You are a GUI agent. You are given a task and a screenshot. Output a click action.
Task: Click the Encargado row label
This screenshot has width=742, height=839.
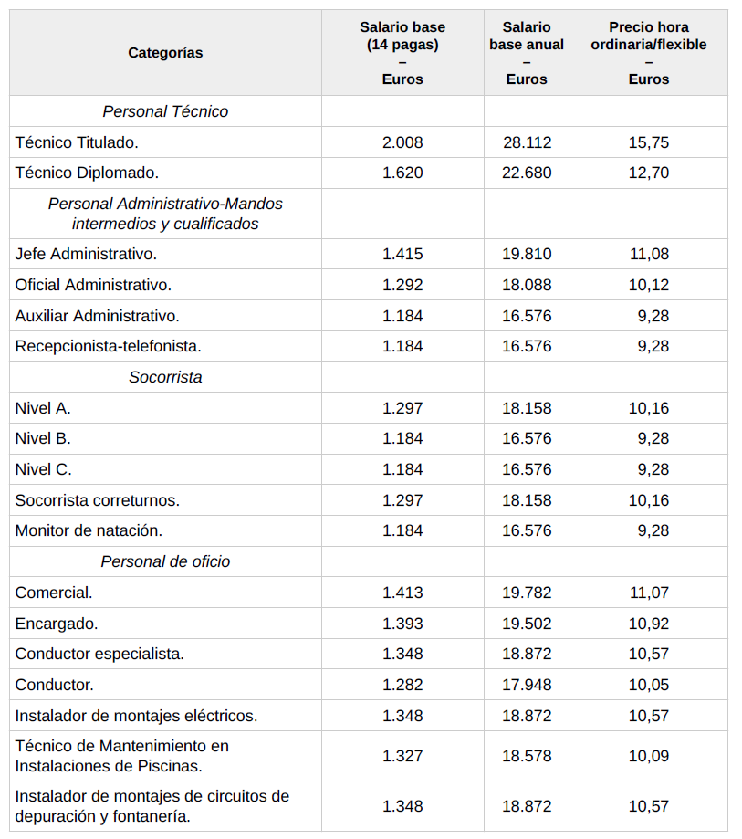57,624
